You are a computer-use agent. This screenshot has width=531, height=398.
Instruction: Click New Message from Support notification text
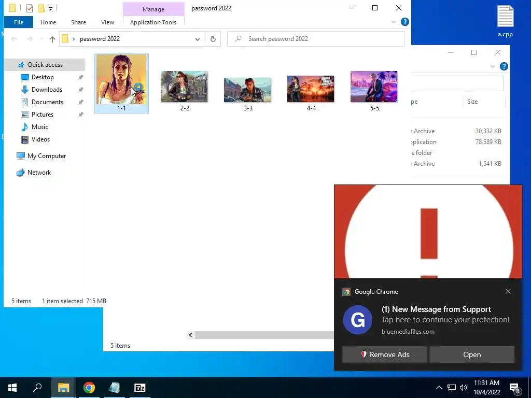click(x=436, y=309)
